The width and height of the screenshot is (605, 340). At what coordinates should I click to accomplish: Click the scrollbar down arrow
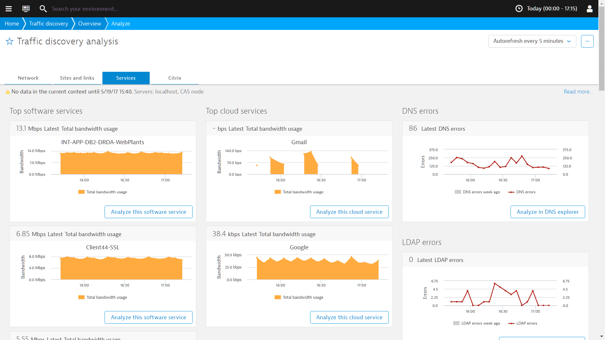602,337
